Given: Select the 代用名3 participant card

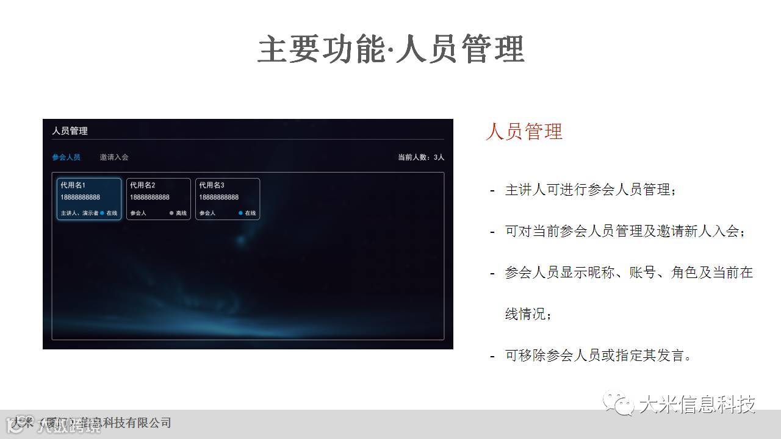Looking at the screenshot, I should pos(228,199).
